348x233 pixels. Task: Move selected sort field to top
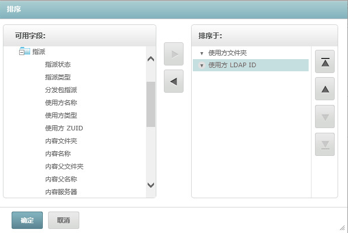pyautogui.click(x=325, y=61)
